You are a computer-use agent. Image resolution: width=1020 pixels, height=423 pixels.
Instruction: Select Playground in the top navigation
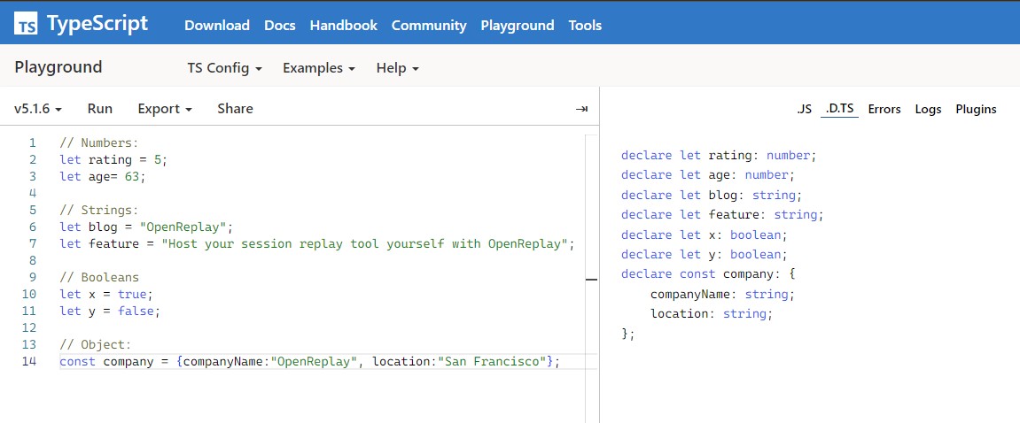coord(518,26)
